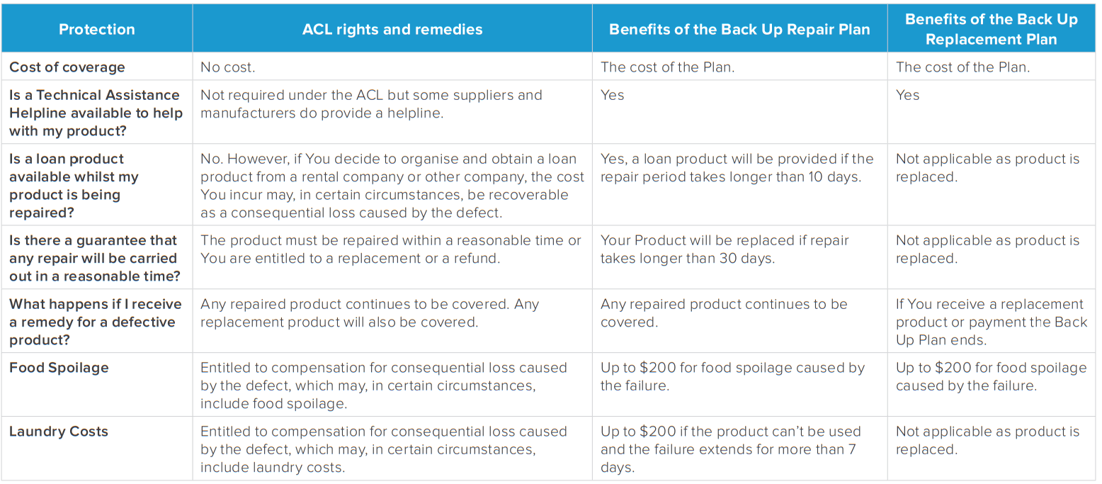The image size is (1102, 484).
Task: Click the ACL cell about suppliers providing a helpline
Action: [371, 104]
